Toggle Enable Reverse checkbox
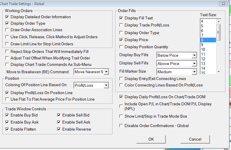This screenshot has width=231, height=150. 59,129
